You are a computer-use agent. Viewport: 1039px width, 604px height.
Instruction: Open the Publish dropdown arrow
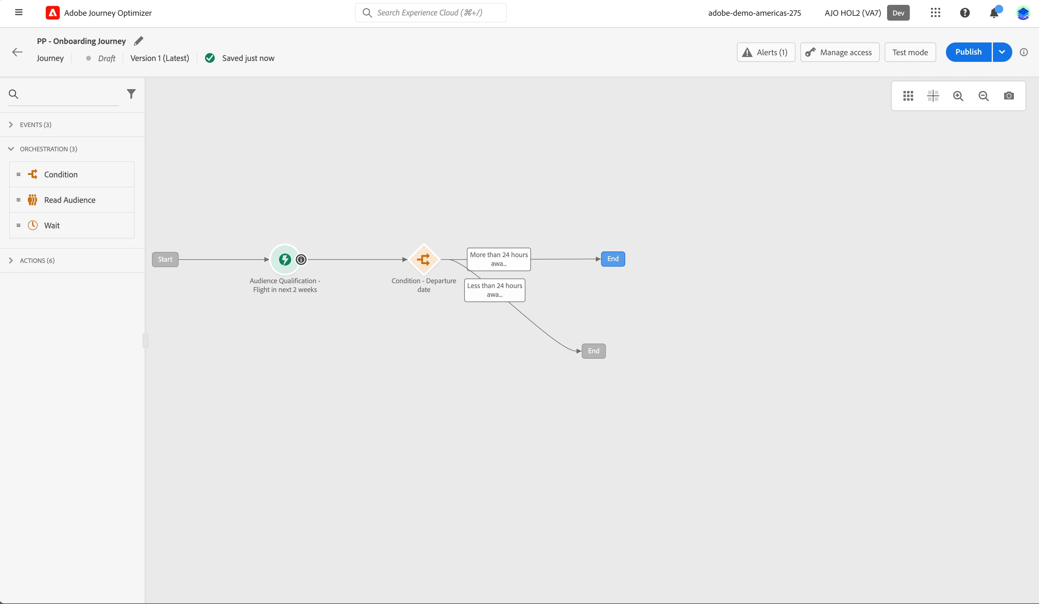[1002, 52]
